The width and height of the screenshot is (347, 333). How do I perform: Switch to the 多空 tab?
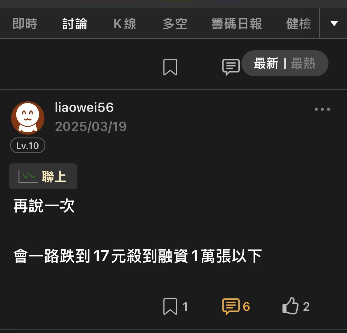(175, 23)
